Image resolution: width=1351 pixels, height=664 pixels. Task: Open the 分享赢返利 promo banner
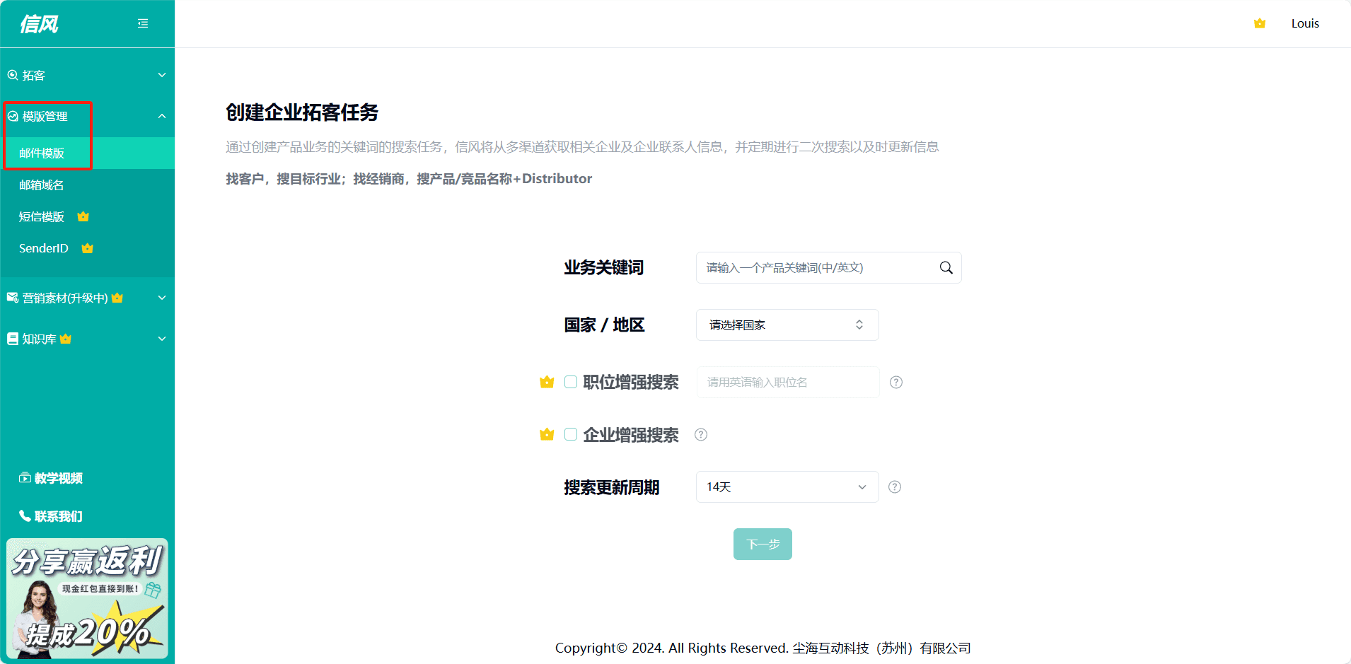pyautogui.click(x=88, y=598)
